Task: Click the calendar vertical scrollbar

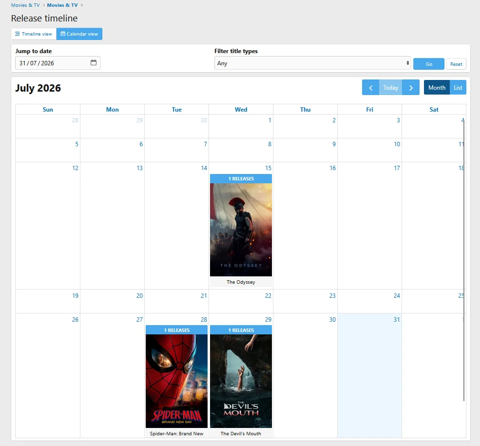Action: [x=464, y=260]
